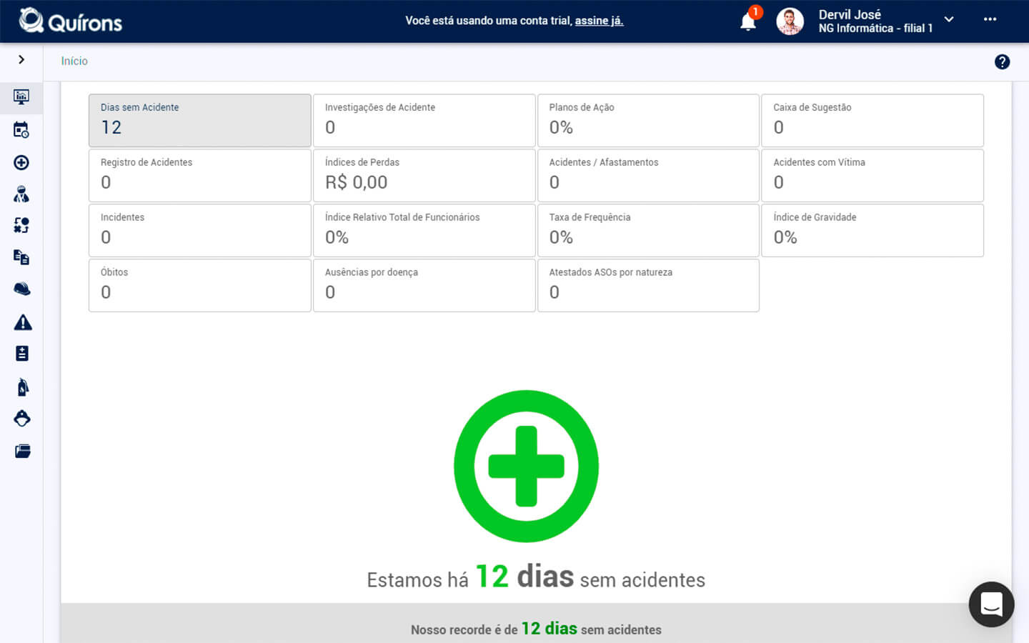Expand the Dervil José account dropdown
Viewport: 1029px width, 643px height.
949,20
